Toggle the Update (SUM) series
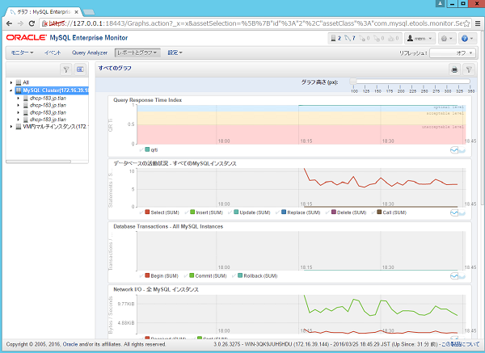 pos(249,212)
